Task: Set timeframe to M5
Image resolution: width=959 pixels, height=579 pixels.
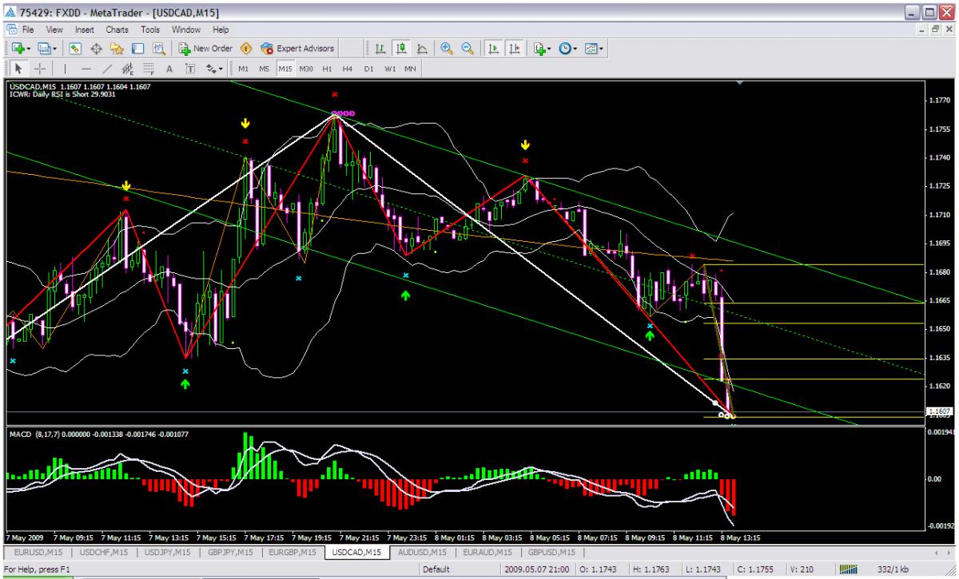Action: coord(265,69)
